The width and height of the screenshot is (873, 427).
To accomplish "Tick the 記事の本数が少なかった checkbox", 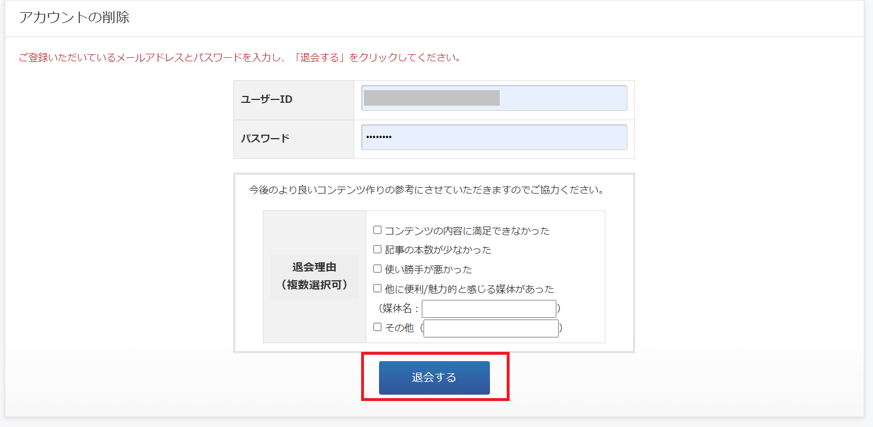I will pos(377,250).
